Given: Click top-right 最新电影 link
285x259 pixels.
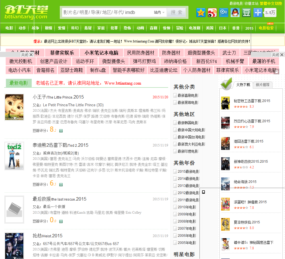Looking at the screenshot, I should click(236, 3).
